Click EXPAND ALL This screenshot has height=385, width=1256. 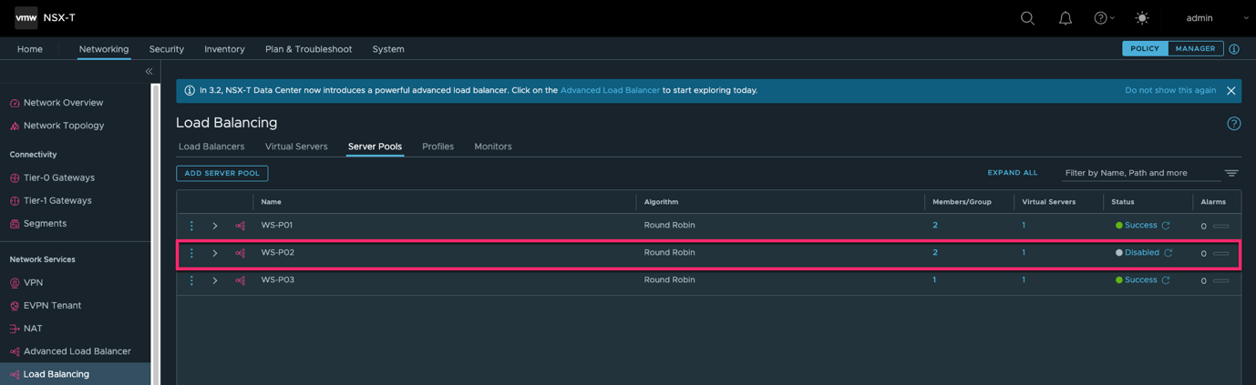[x=1013, y=173]
